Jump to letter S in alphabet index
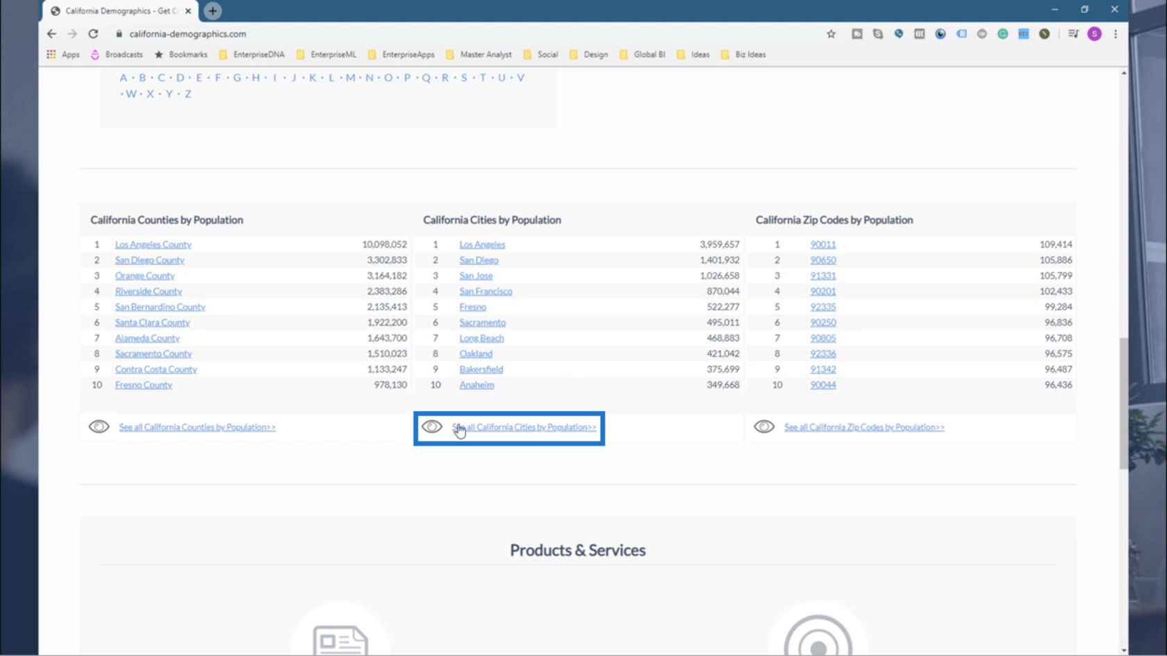This screenshot has width=1167, height=656. [x=464, y=78]
